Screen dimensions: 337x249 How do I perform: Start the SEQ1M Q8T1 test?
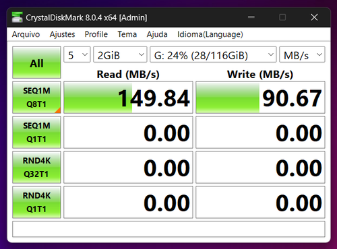click(36, 98)
